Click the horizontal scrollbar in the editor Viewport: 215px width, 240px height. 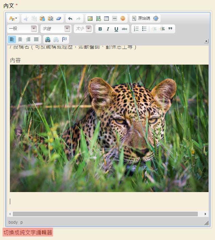click(105, 214)
